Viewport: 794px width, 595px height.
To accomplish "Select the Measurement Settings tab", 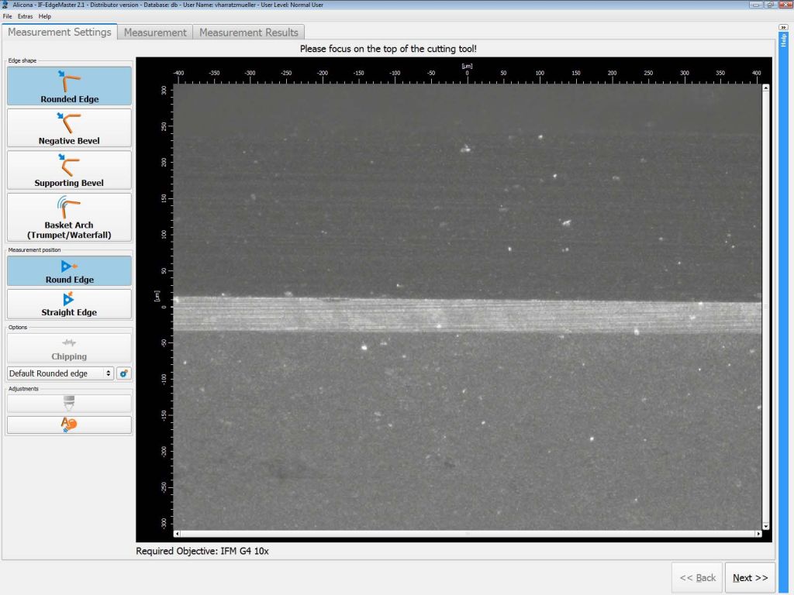I will [59, 32].
